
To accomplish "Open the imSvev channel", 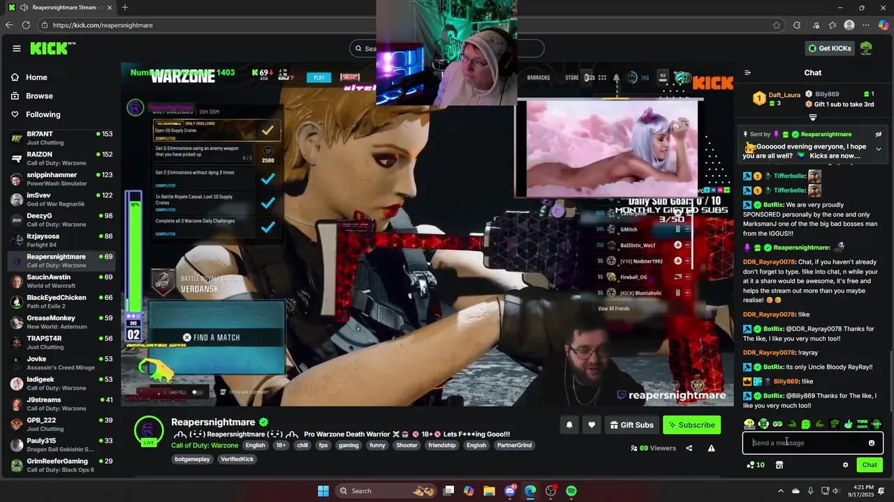I will [61, 199].
